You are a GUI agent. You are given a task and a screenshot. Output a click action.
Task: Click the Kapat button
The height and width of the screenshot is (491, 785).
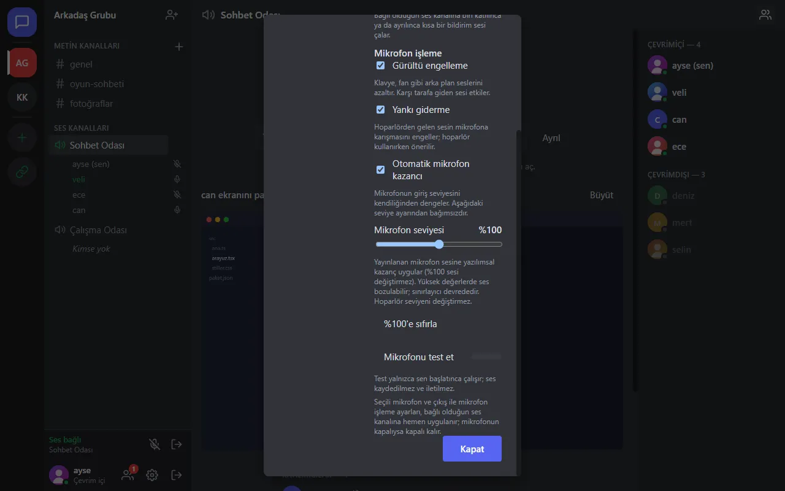(x=472, y=449)
